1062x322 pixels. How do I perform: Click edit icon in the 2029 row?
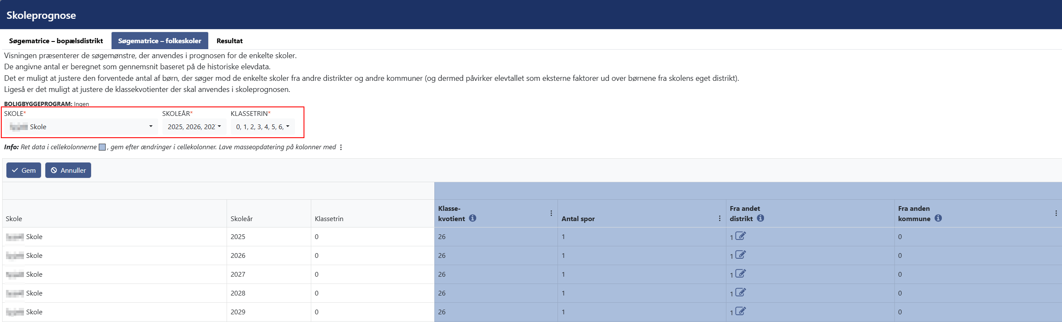pos(740,311)
